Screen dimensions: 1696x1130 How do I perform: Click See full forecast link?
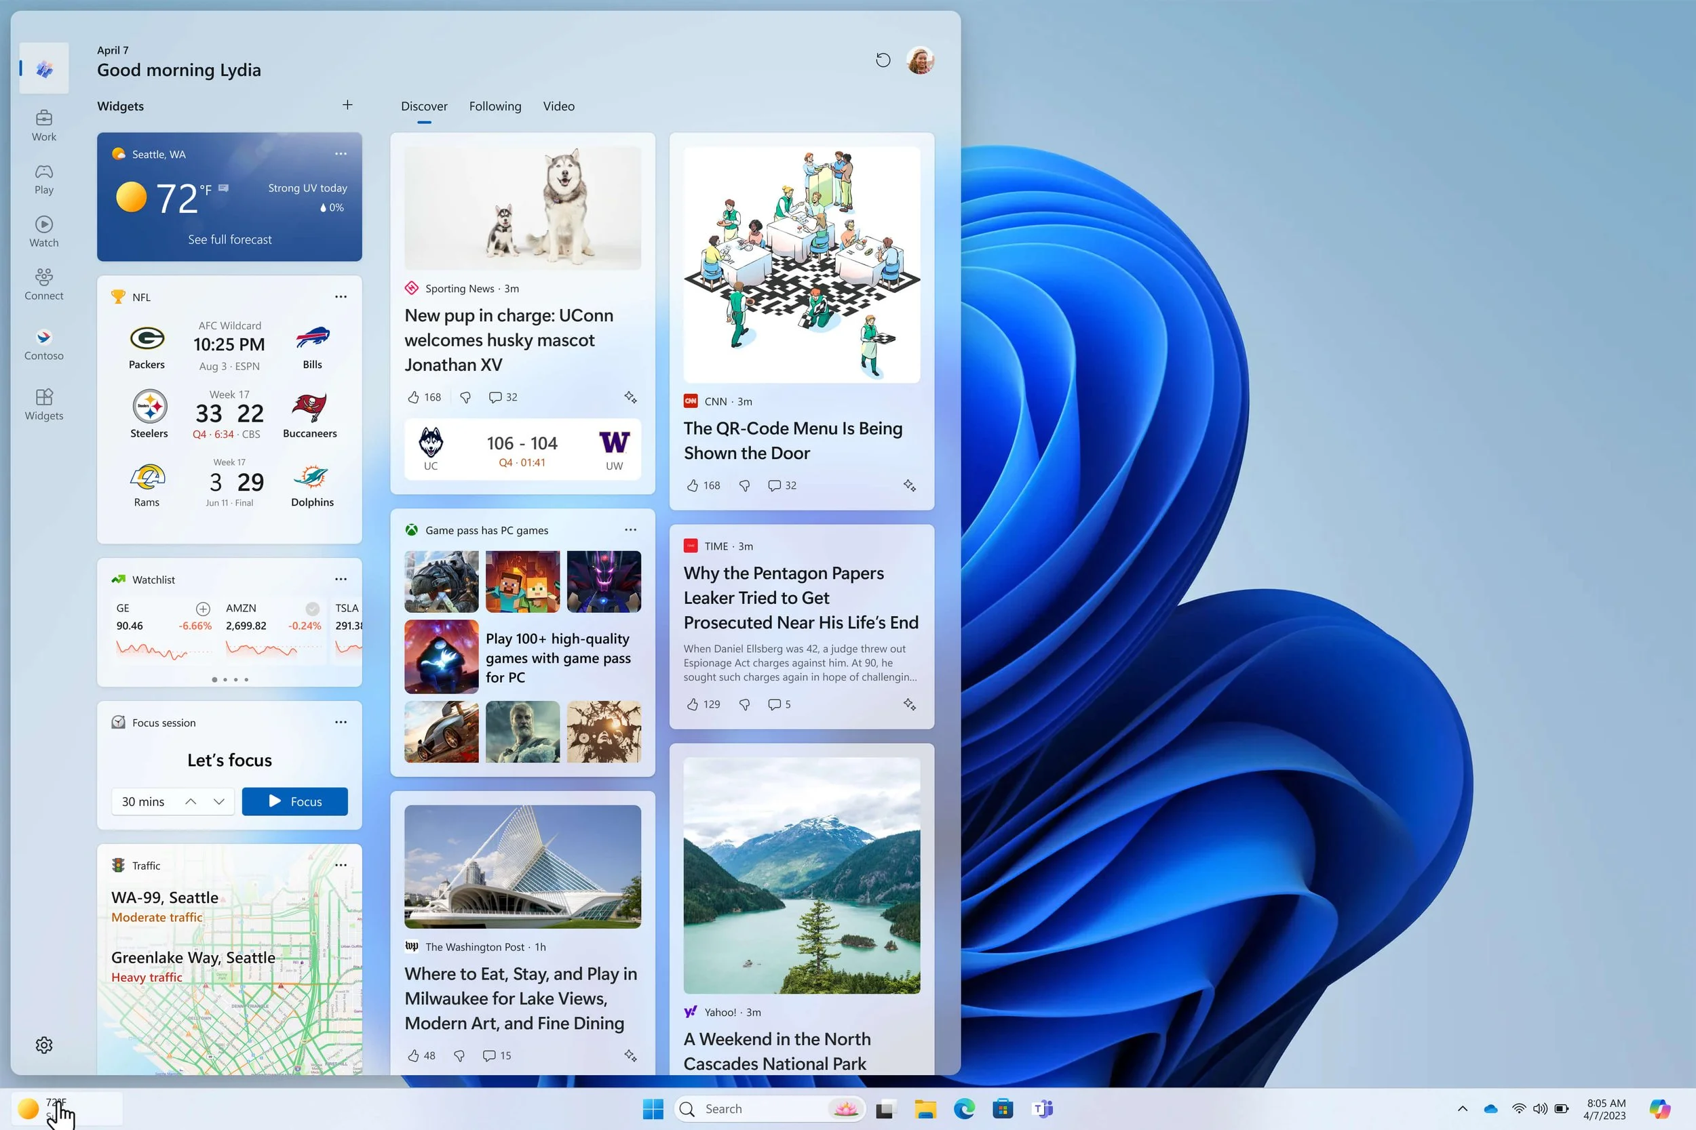tap(229, 239)
